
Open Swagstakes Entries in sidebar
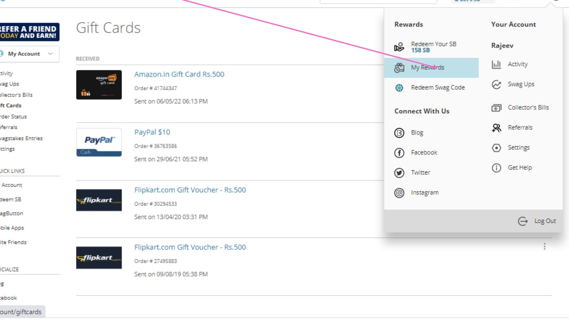[21, 138]
